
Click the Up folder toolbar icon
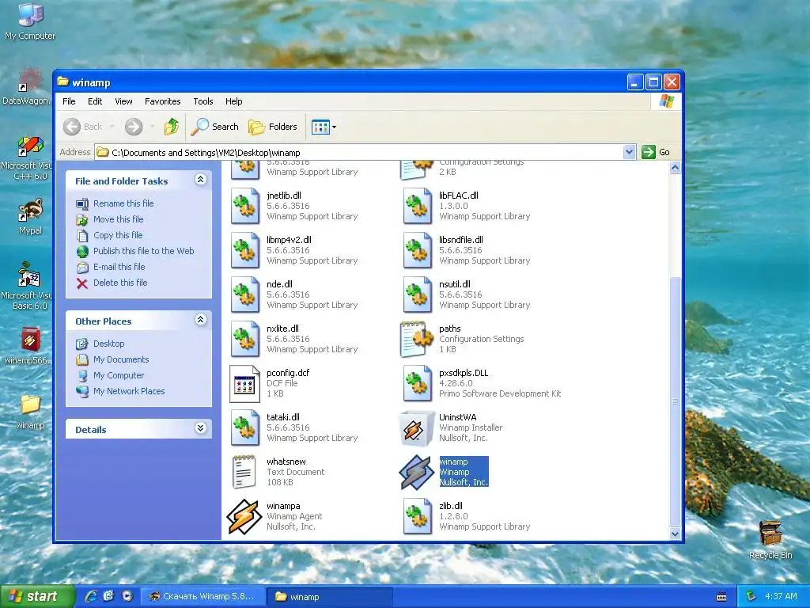pyautogui.click(x=172, y=127)
